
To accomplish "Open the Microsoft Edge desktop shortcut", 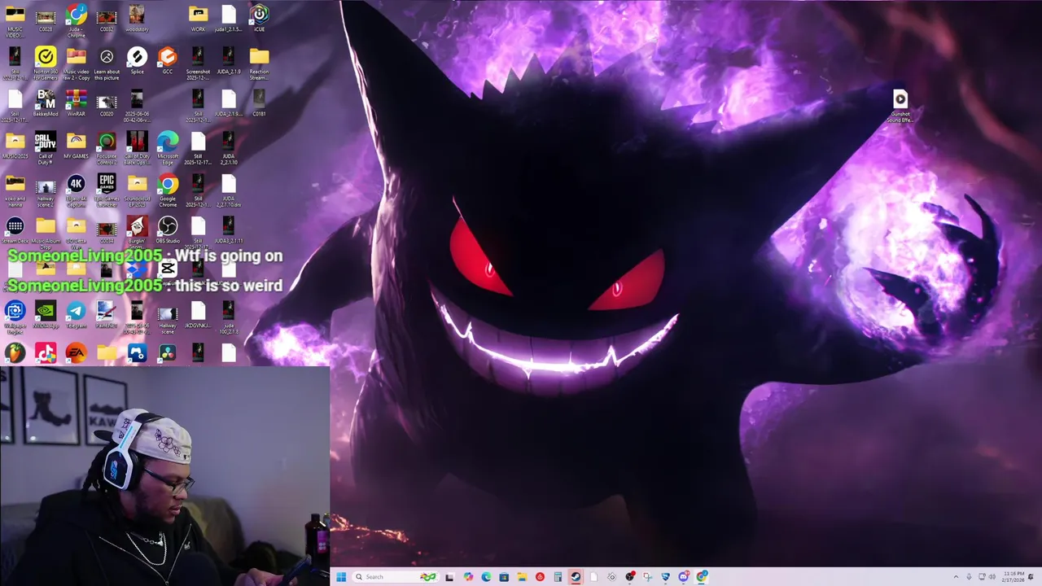I will pyautogui.click(x=168, y=148).
